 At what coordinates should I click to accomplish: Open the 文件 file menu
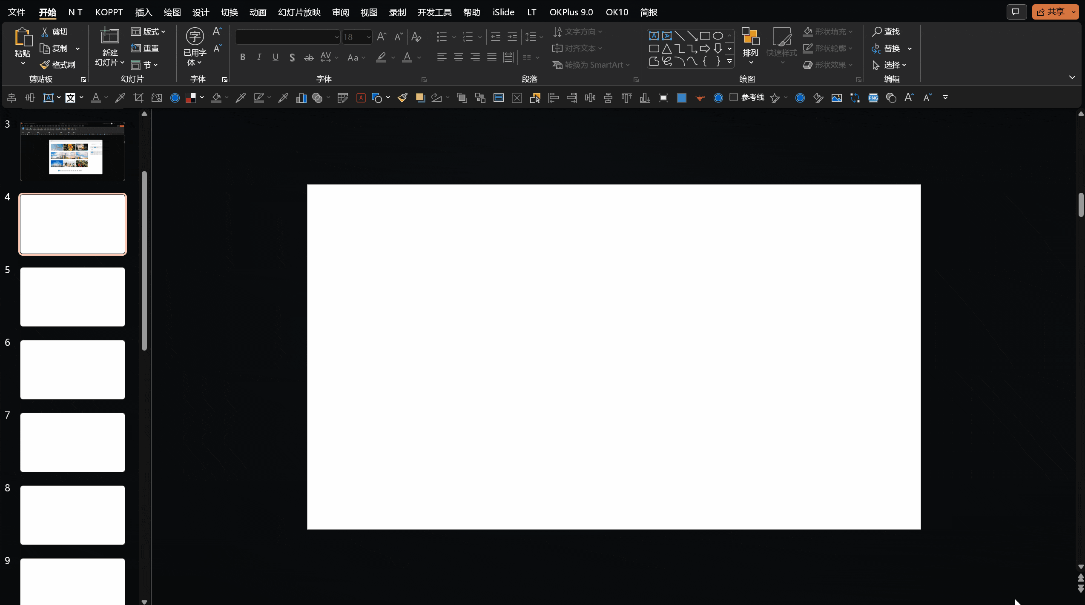[17, 12]
